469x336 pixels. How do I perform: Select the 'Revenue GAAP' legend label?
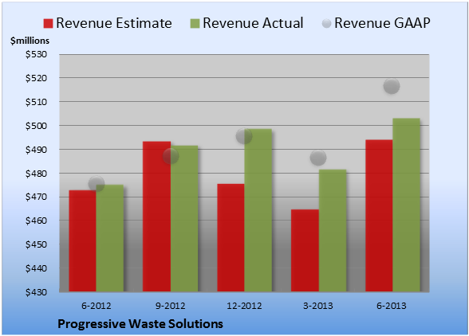coord(383,23)
